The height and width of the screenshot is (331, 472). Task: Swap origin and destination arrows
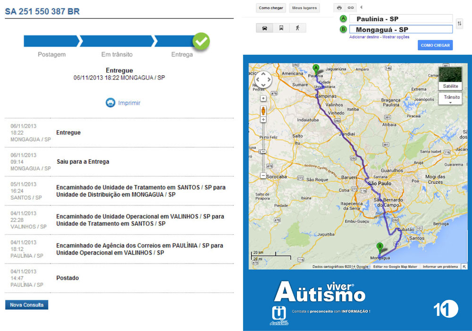point(460,24)
